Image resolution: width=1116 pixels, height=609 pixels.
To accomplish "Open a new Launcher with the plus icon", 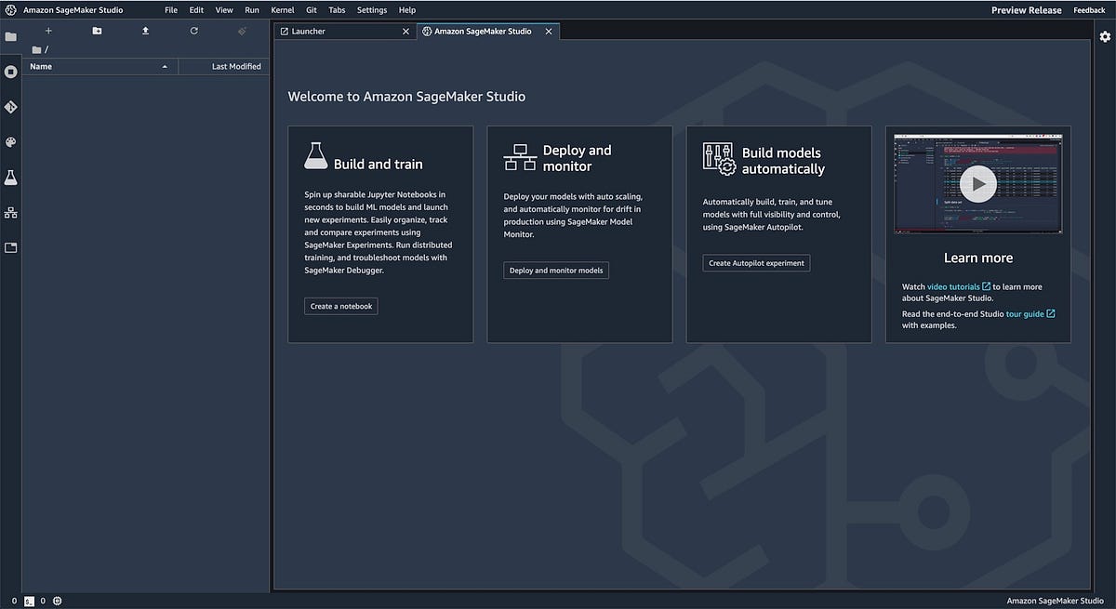I will (x=47, y=31).
